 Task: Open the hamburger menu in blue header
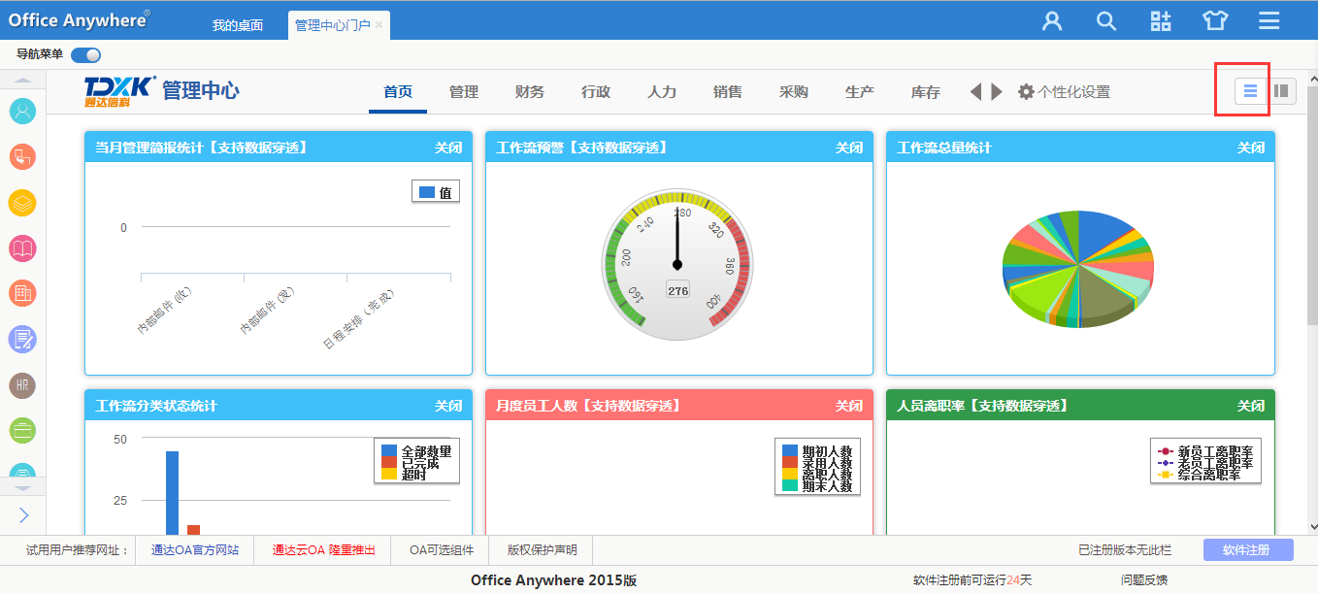pyautogui.click(x=1269, y=21)
